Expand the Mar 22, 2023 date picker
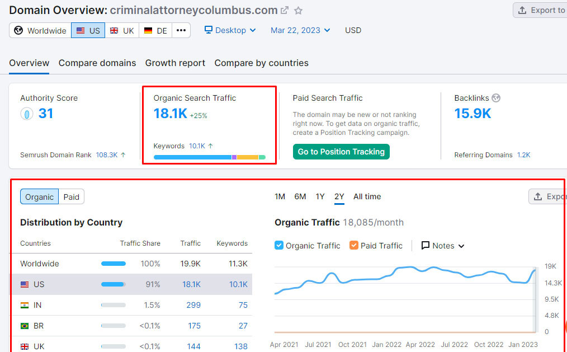The width and height of the screenshot is (567, 352). pyautogui.click(x=300, y=30)
